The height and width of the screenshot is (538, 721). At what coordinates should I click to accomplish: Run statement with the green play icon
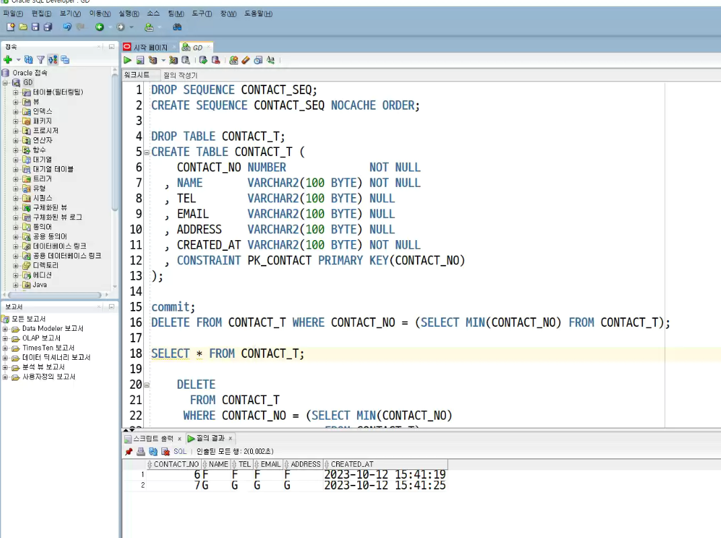coord(127,61)
